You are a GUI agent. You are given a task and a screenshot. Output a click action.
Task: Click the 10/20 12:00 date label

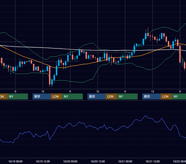98,161
